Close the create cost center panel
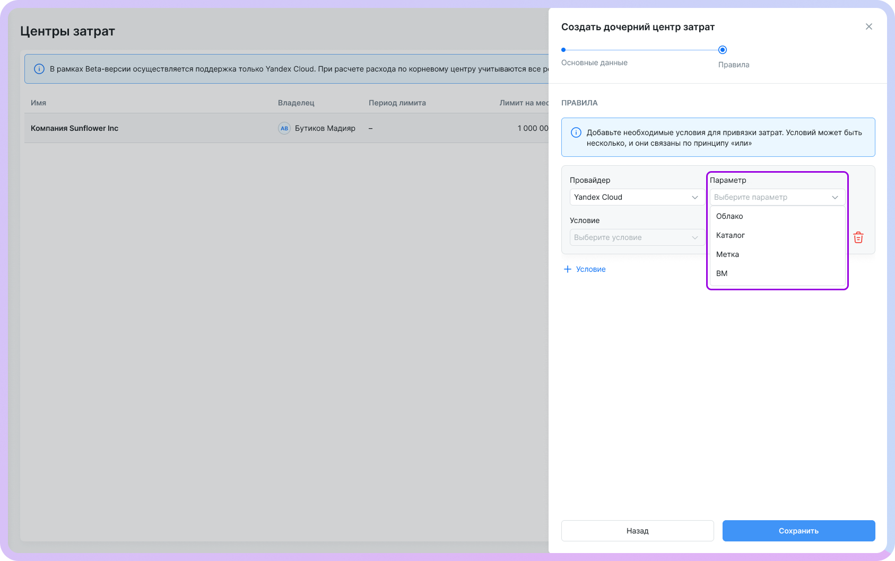This screenshot has height=561, width=895. (868, 26)
